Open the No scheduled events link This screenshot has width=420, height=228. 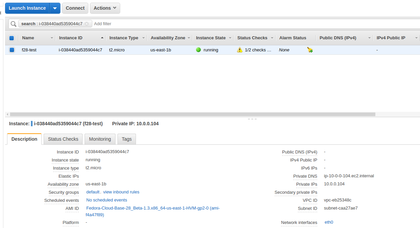click(x=107, y=200)
